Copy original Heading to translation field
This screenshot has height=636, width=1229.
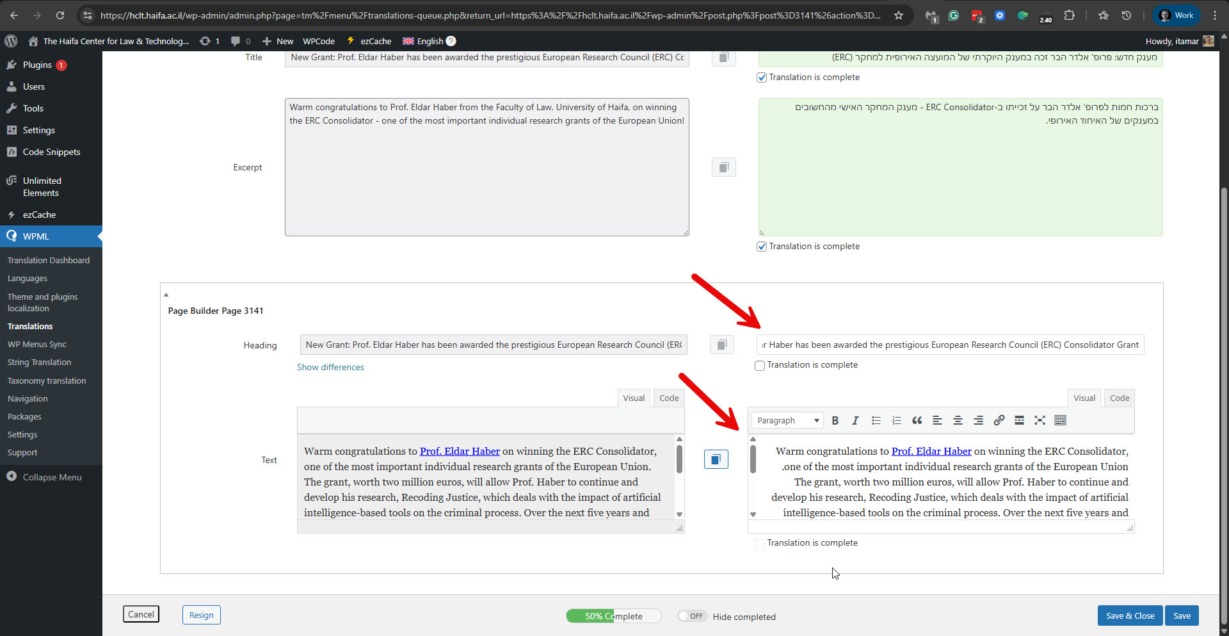click(x=721, y=345)
